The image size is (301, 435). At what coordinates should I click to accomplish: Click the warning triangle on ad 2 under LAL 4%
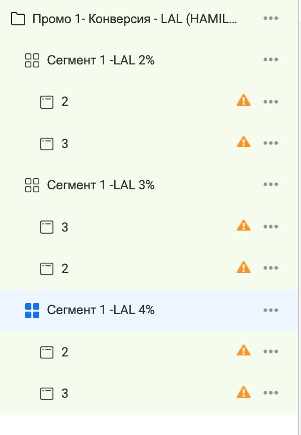[244, 350]
